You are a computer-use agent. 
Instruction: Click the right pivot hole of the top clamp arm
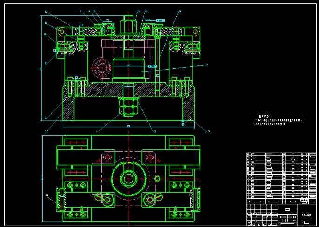(195, 32)
